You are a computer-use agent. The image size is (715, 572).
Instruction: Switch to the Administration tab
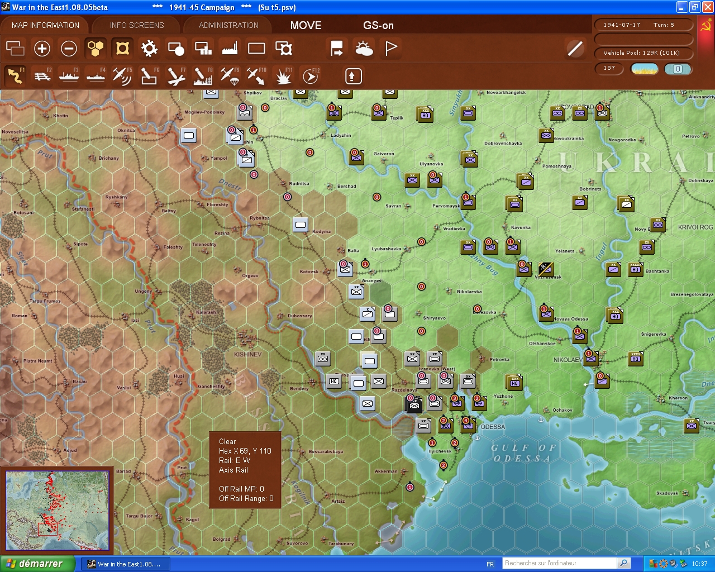pyautogui.click(x=228, y=25)
